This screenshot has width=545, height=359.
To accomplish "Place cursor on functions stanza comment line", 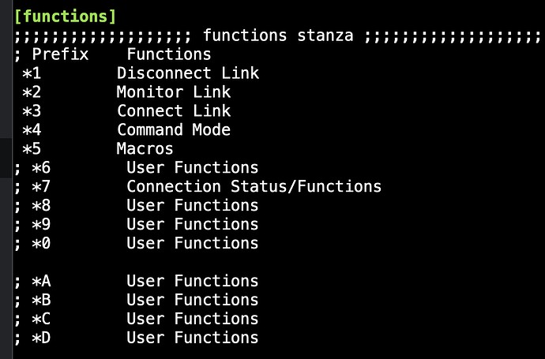I will pos(278,36).
